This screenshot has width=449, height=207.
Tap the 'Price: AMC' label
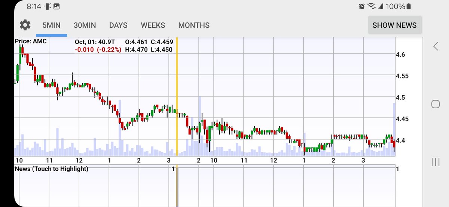pos(31,41)
